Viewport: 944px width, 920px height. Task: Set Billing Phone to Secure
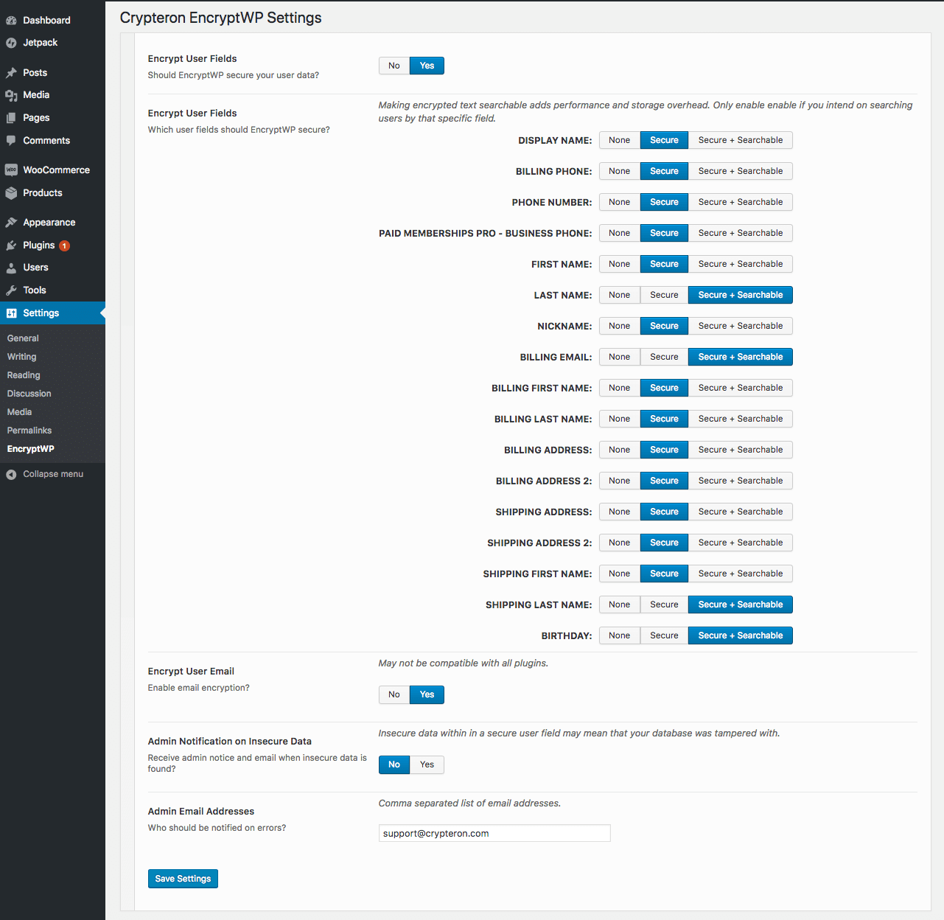(664, 171)
